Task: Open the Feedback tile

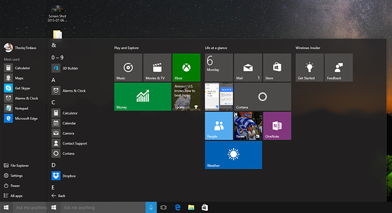Action: [x=339, y=67]
